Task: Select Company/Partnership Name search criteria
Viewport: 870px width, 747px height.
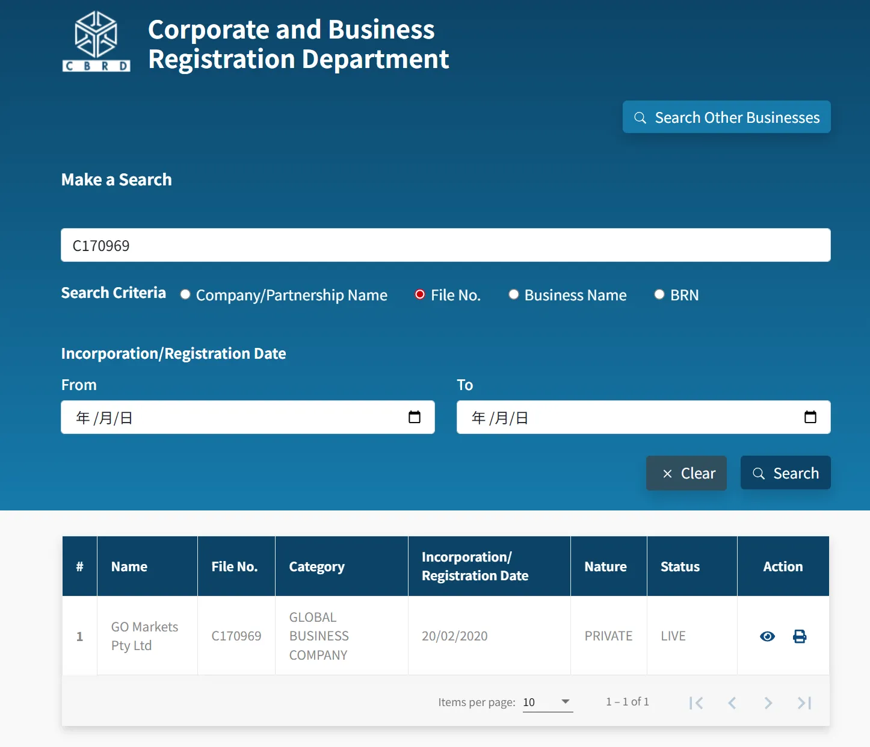Action: coord(185,294)
